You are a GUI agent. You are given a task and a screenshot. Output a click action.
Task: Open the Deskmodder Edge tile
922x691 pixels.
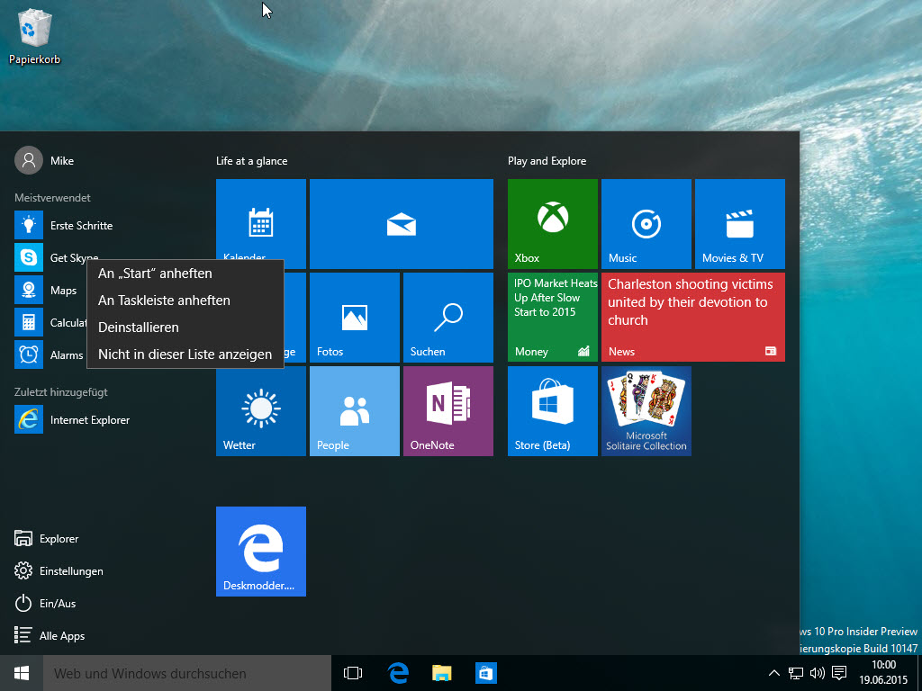[261, 552]
